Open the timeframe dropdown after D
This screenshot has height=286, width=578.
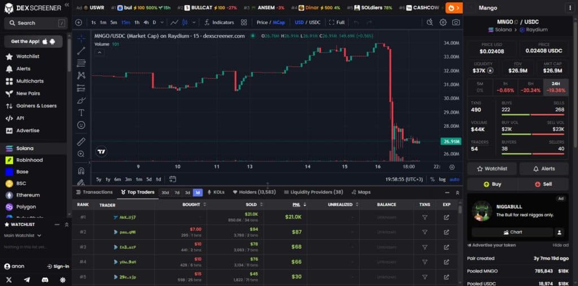coord(162,23)
